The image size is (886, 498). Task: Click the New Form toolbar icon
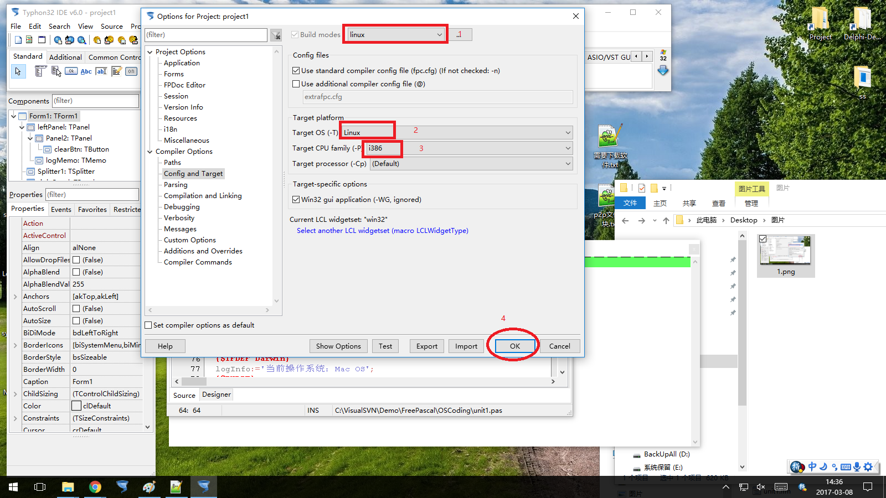tap(42, 40)
